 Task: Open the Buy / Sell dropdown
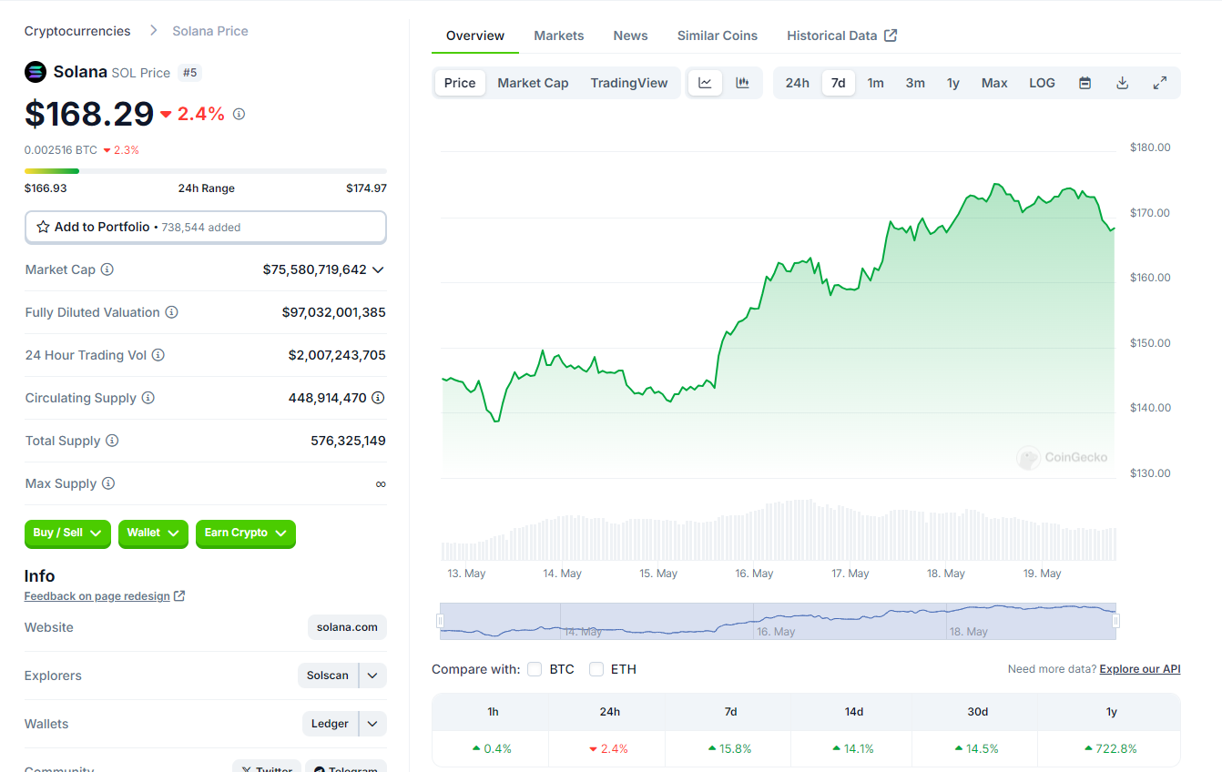click(67, 533)
